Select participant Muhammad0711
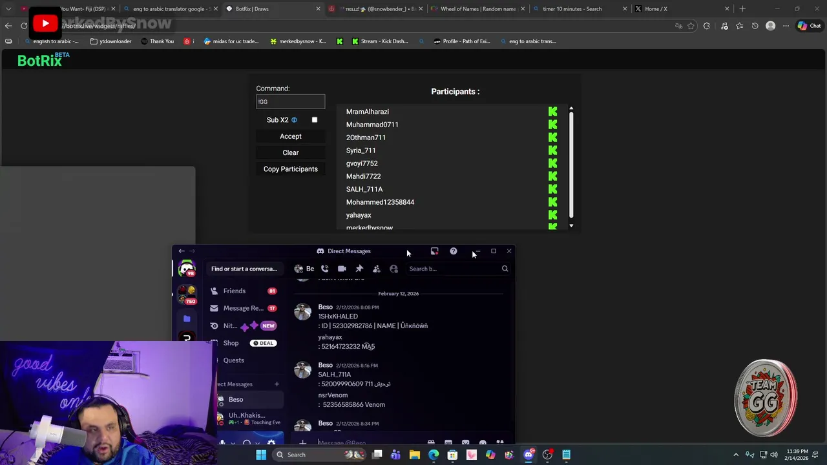The width and height of the screenshot is (827, 465). [x=372, y=125]
